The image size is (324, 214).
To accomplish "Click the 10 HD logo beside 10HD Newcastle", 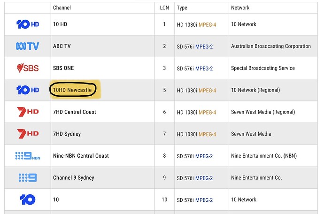I will pos(27,90).
